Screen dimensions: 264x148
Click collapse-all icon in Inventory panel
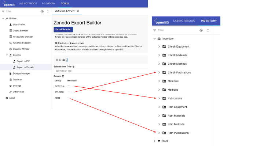(x=208, y=30)
